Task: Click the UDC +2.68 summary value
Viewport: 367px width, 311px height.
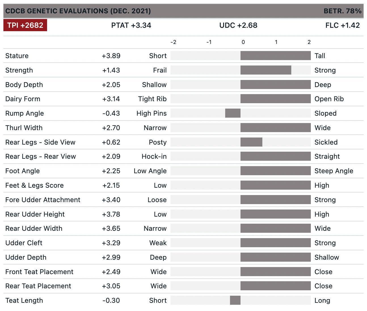Action: click(238, 25)
